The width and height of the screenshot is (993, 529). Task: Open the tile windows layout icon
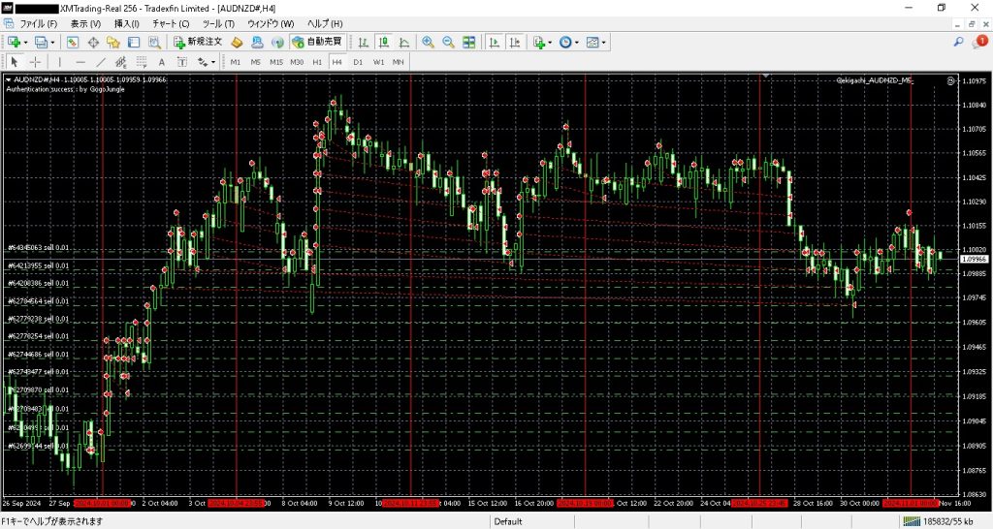point(469,42)
